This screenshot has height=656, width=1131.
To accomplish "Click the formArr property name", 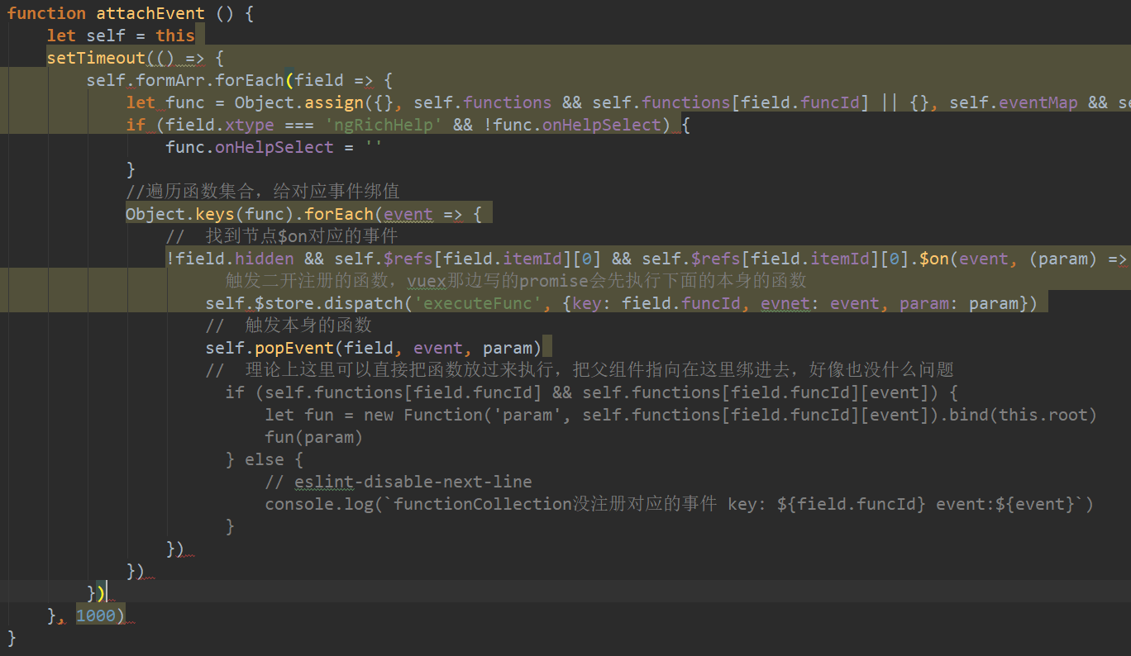I will [170, 80].
